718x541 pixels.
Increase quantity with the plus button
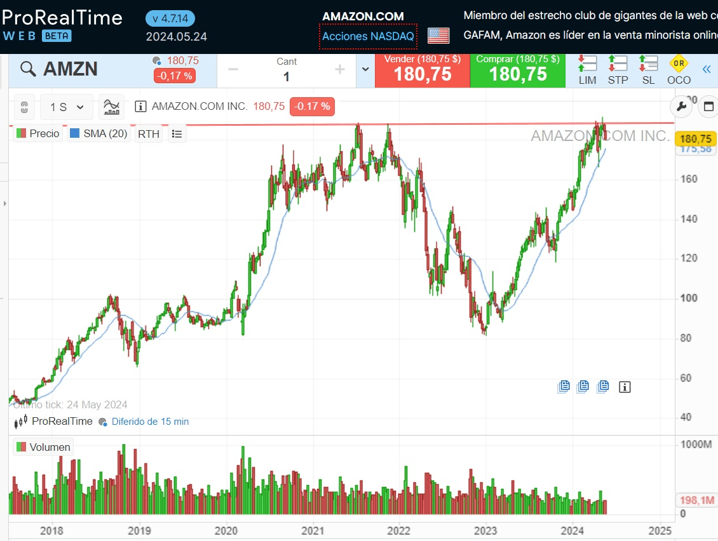pos(340,70)
